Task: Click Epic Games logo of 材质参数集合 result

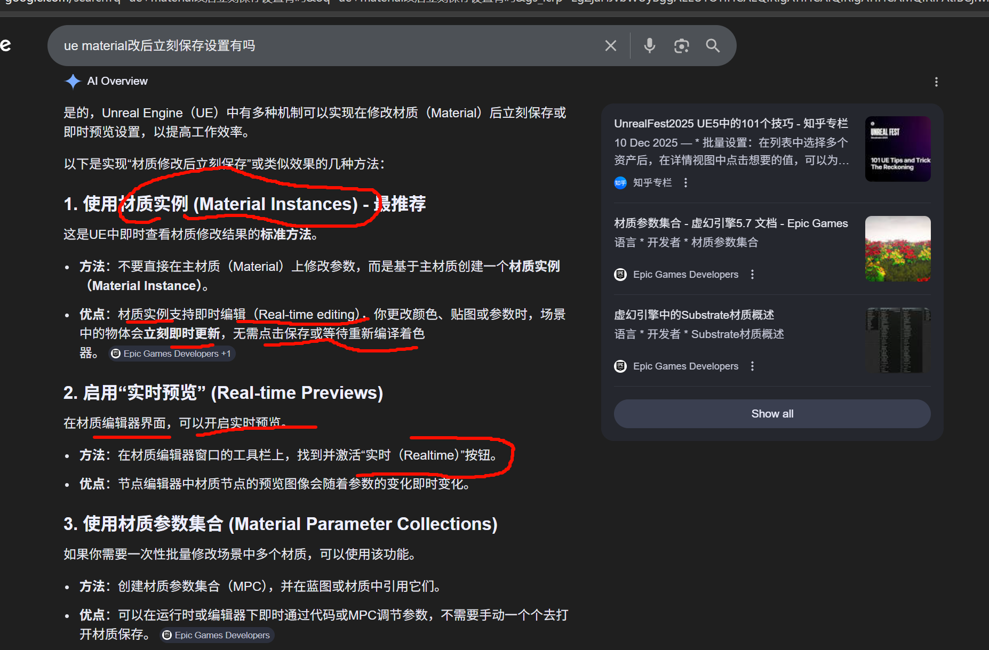Action: pos(620,275)
